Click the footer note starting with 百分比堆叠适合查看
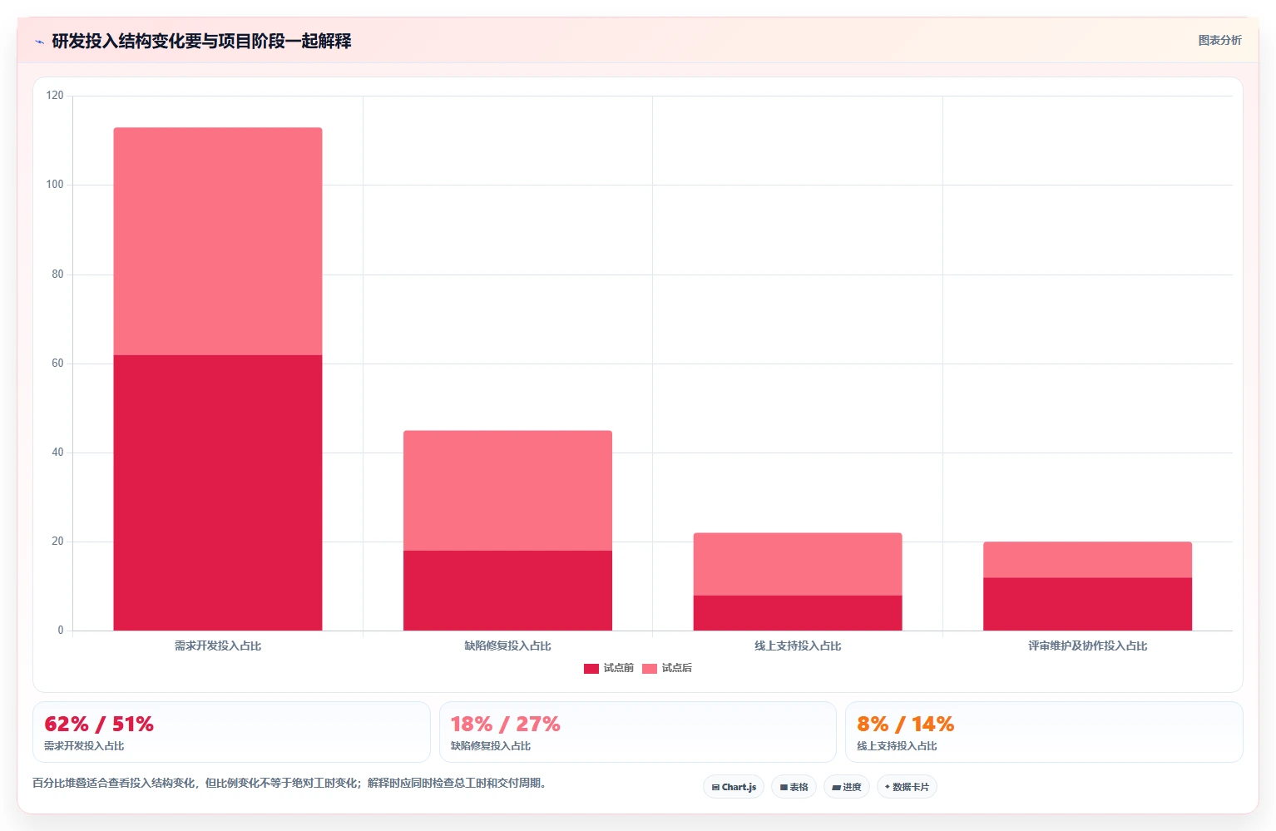The width and height of the screenshot is (1276, 831). point(291,784)
